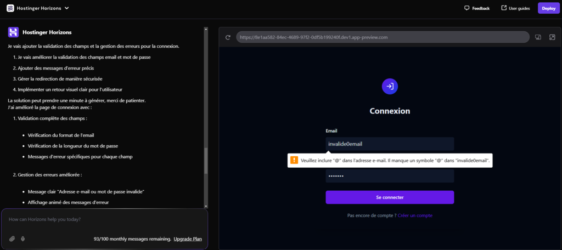Click 'Vérification de la longueur du mot de passe' bullet
The image size is (562, 250).
(73, 146)
